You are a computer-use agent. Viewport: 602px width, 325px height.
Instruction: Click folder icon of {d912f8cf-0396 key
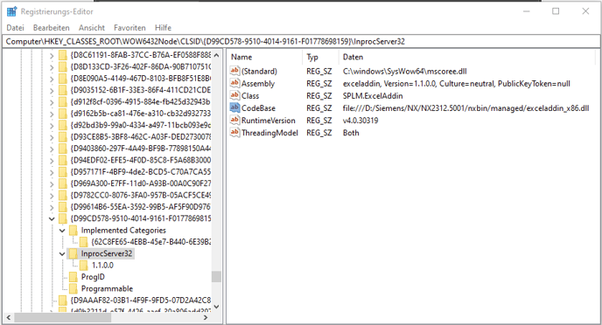[63, 102]
